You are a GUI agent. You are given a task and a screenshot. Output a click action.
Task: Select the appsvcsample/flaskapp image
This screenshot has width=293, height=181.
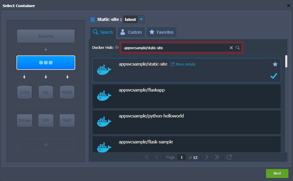[x=186, y=96]
